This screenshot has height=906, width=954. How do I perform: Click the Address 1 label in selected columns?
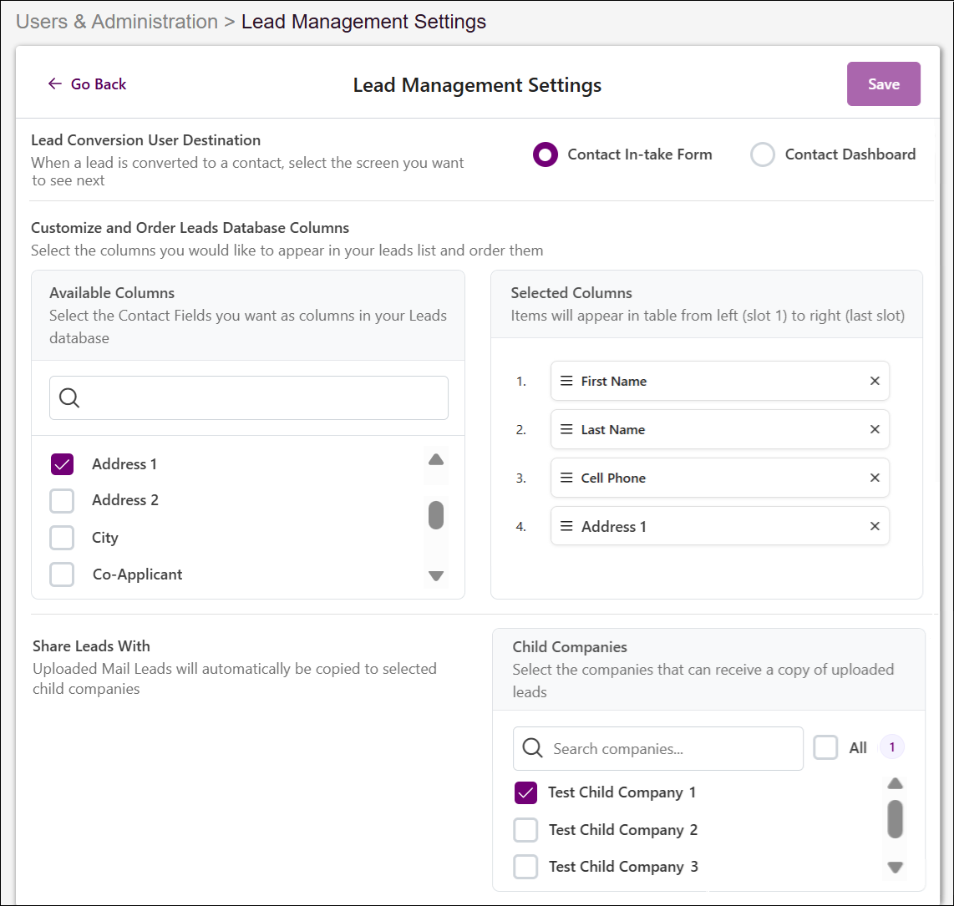click(x=613, y=527)
